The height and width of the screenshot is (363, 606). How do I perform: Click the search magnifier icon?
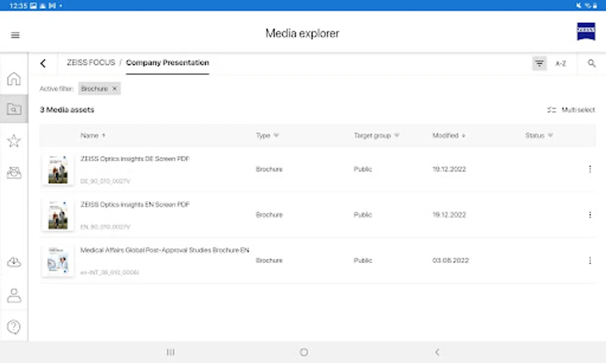(x=591, y=63)
